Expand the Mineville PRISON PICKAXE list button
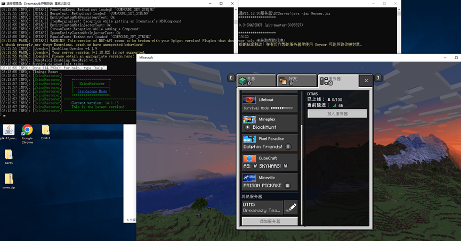461x241 pixels. point(288,186)
